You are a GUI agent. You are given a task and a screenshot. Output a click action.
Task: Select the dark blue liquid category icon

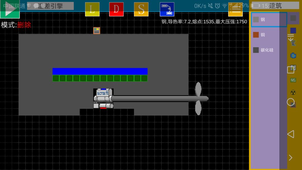tap(293, 30)
